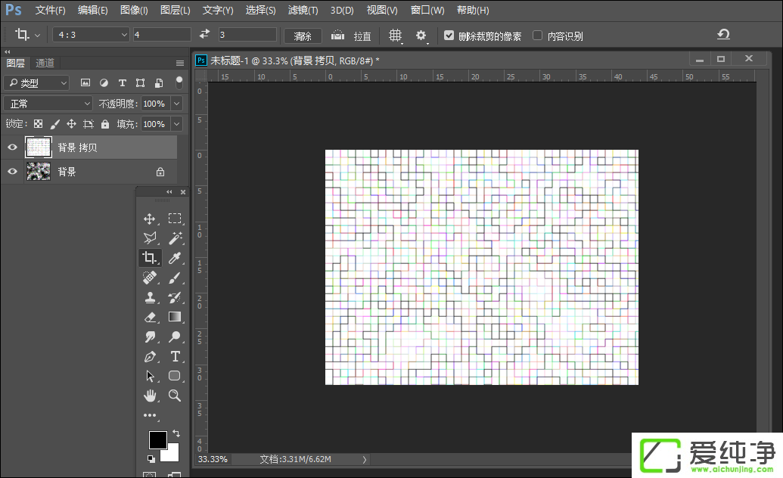Select the Eraser tool
This screenshot has height=478, width=783.
pos(150,317)
